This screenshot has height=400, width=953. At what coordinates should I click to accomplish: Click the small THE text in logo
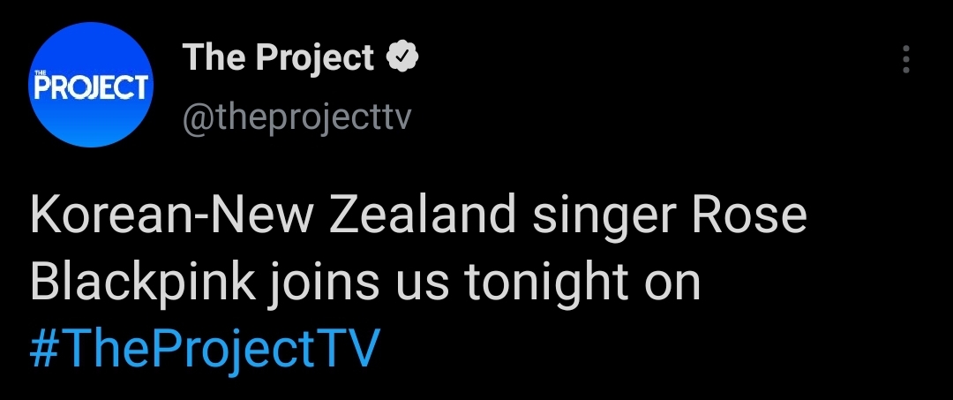click(41, 72)
